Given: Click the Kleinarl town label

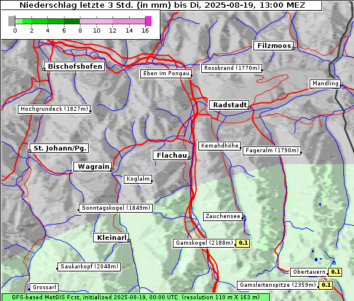Looking at the screenshot, I should click(111, 238).
